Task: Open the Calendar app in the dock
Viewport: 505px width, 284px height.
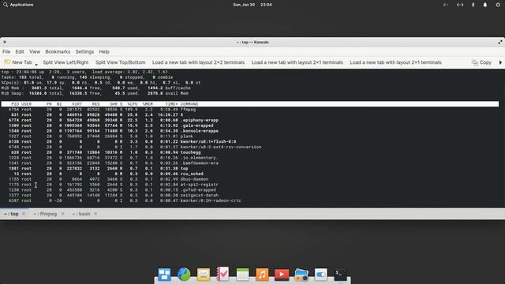Action: click(x=242, y=275)
